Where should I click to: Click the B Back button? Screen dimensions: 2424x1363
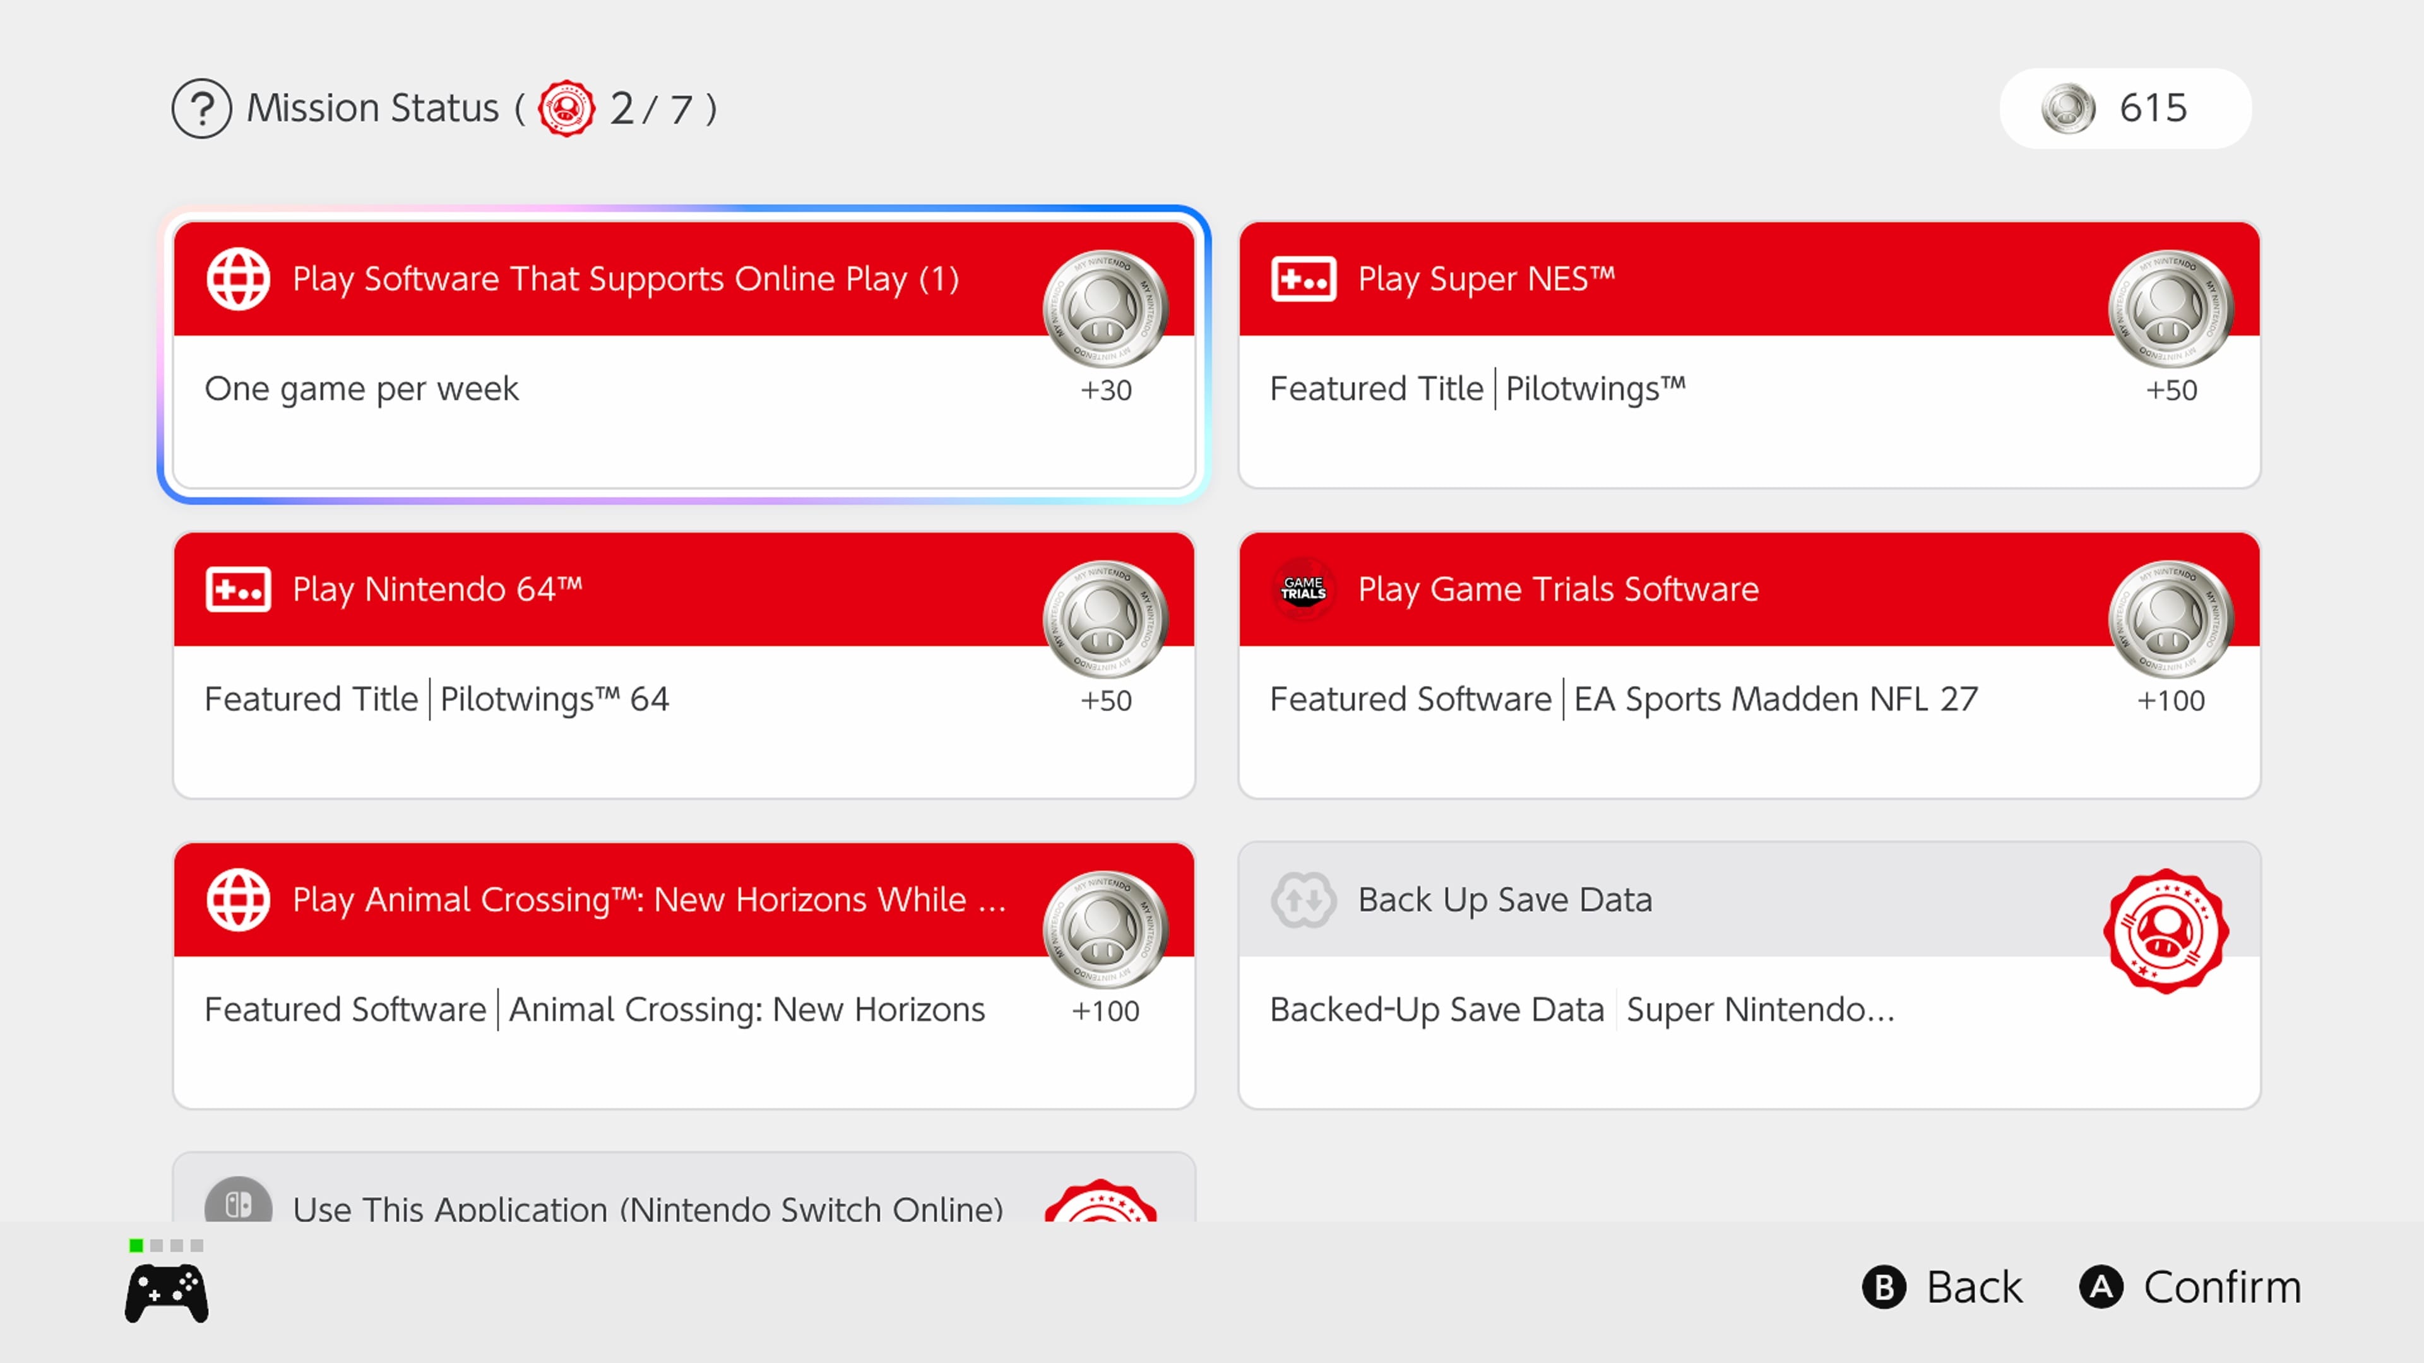(1942, 1287)
